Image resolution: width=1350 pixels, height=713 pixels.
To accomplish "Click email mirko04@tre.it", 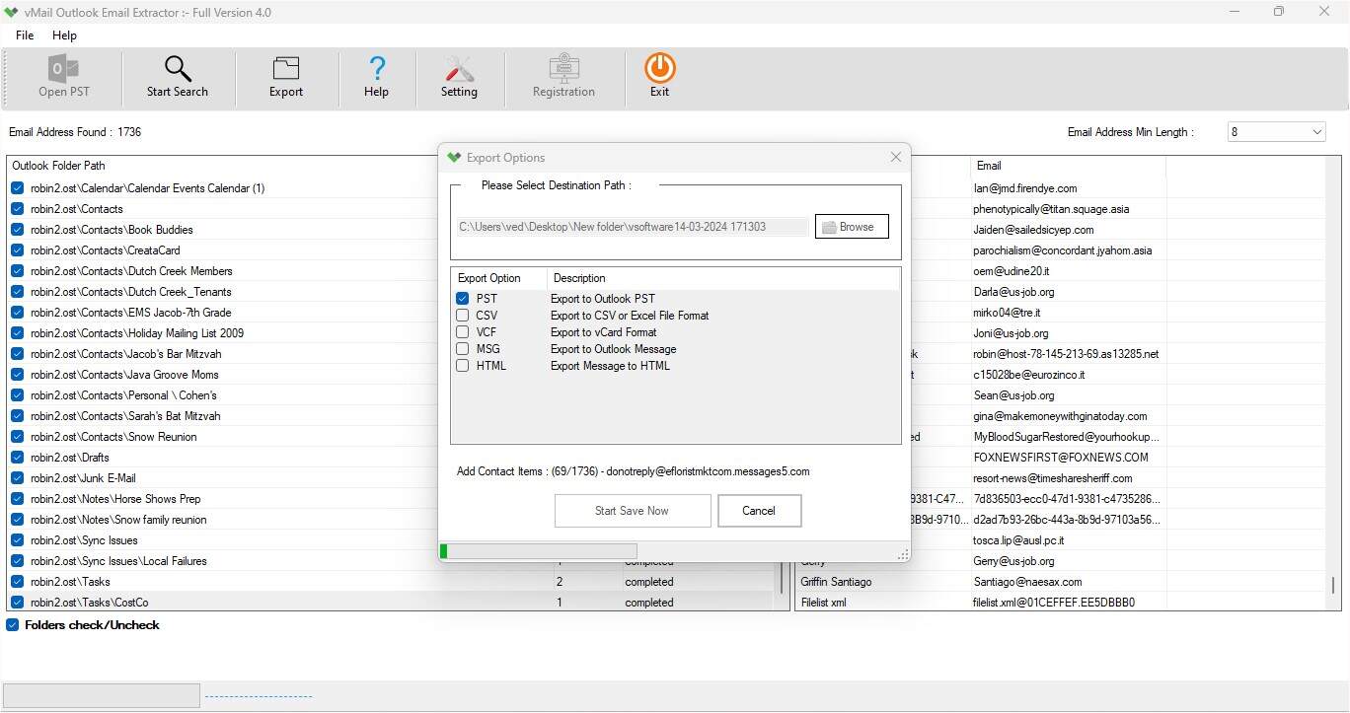I will pos(1008,313).
